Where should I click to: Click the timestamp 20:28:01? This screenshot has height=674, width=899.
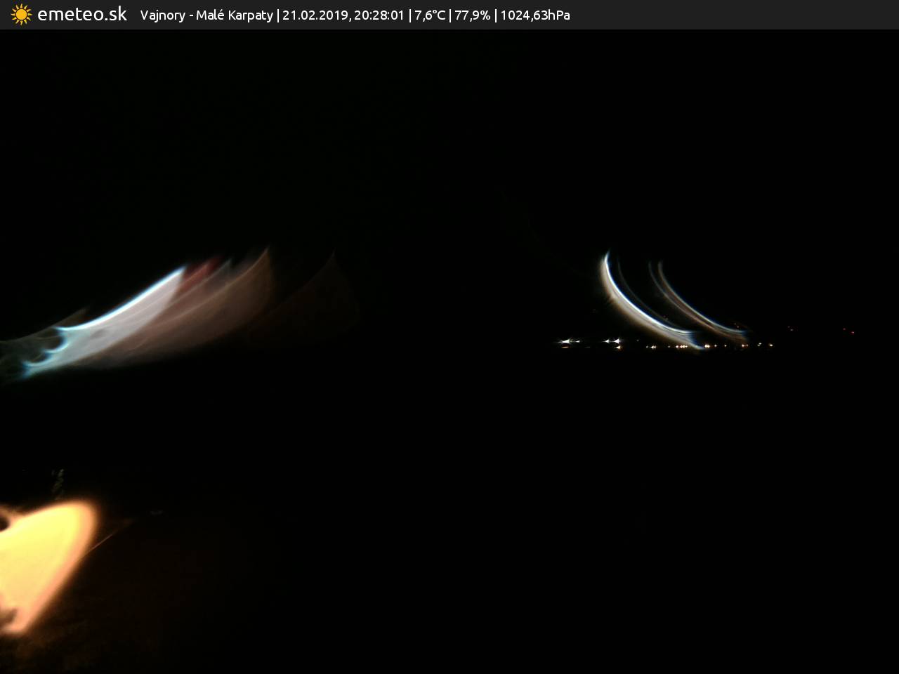[379, 15]
